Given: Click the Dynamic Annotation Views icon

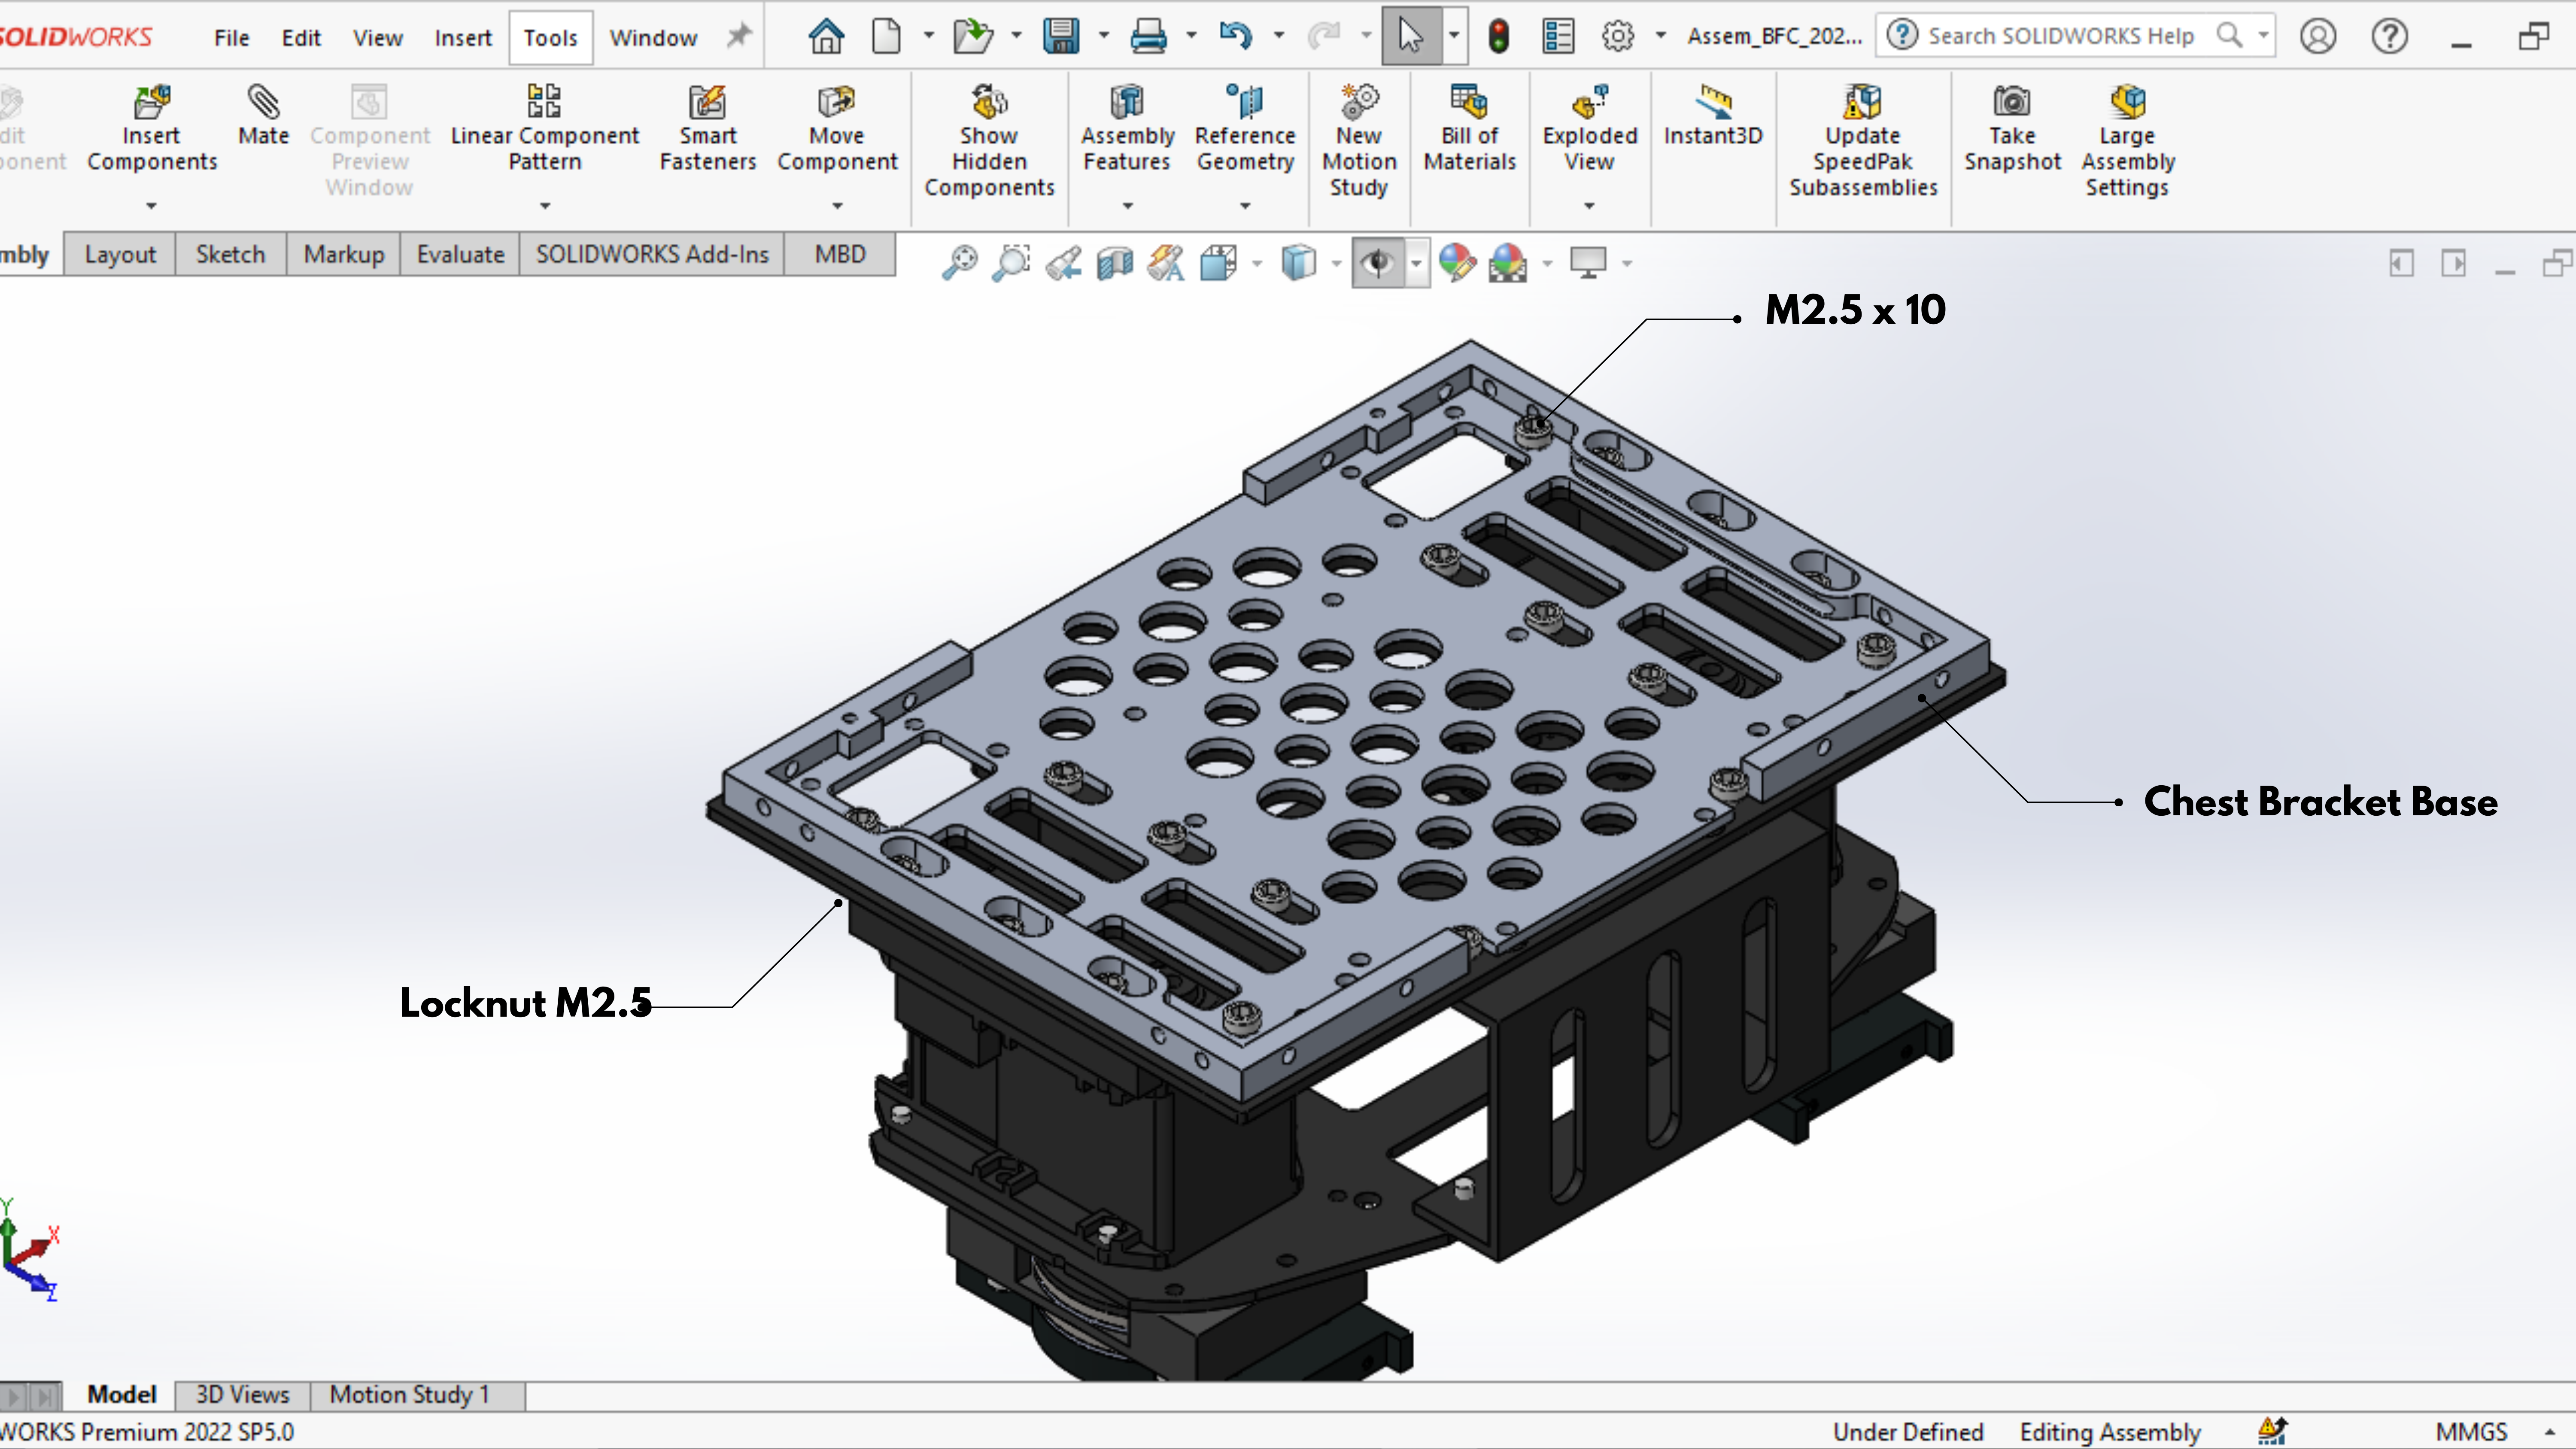Looking at the screenshot, I should (1167, 263).
